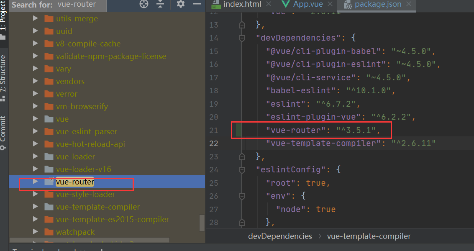Screen dimensions: 474x251
Task: Select the vue-router folder row
Action: 107,182
